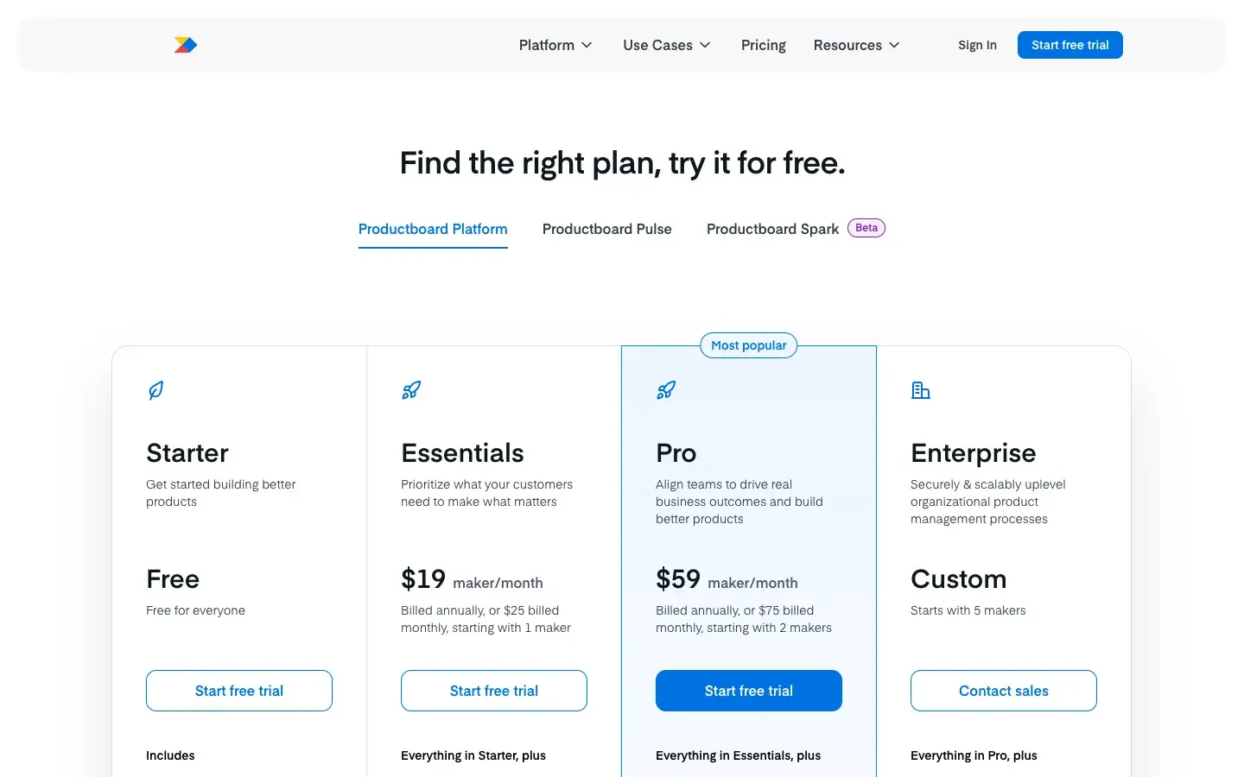
Task: Select the Starter plan leaf icon
Action: pyautogui.click(x=155, y=390)
